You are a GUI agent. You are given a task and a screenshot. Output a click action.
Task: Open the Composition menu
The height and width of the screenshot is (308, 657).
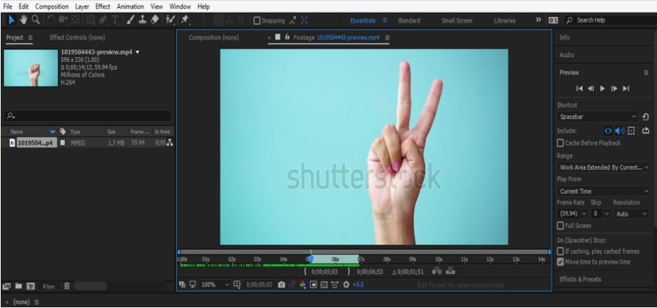(51, 6)
